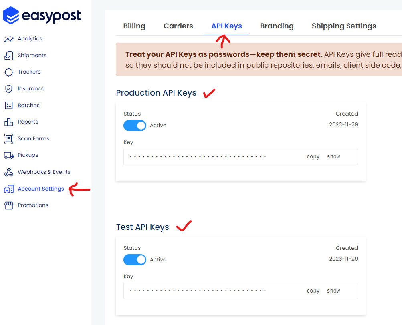Copy the Test API key
402x325 pixels.
(x=313, y=291)
